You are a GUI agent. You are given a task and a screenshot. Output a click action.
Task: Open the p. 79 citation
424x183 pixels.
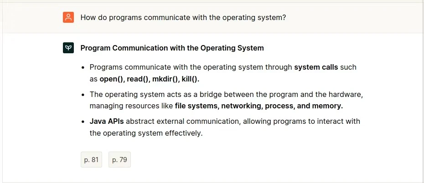pyautogui.click(x=119, y=159)
